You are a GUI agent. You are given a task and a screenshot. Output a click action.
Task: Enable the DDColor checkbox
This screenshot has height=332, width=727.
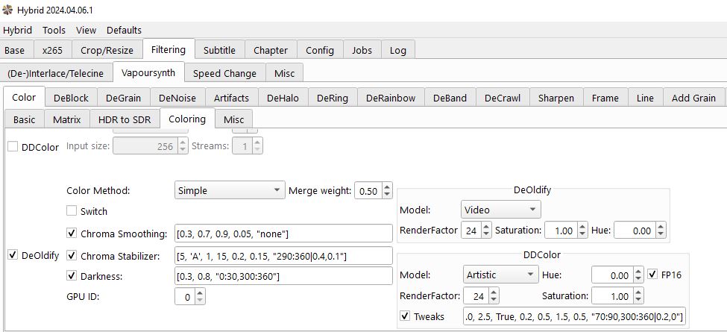coord(13,147)
